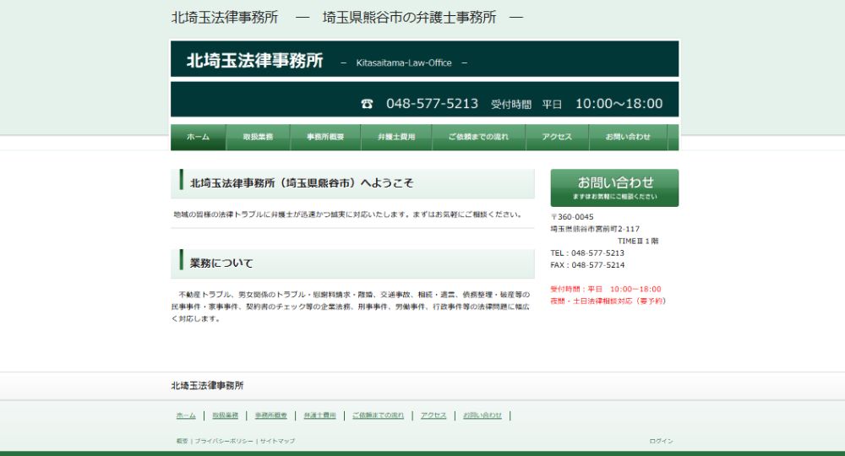This screenshot has height=456, width=845.
Task: Open 事務所概要 from the navigation bar
Action: pos(325,137)
